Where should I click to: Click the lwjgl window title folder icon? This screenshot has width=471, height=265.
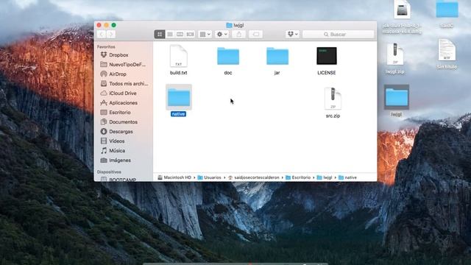pos(229,25)
